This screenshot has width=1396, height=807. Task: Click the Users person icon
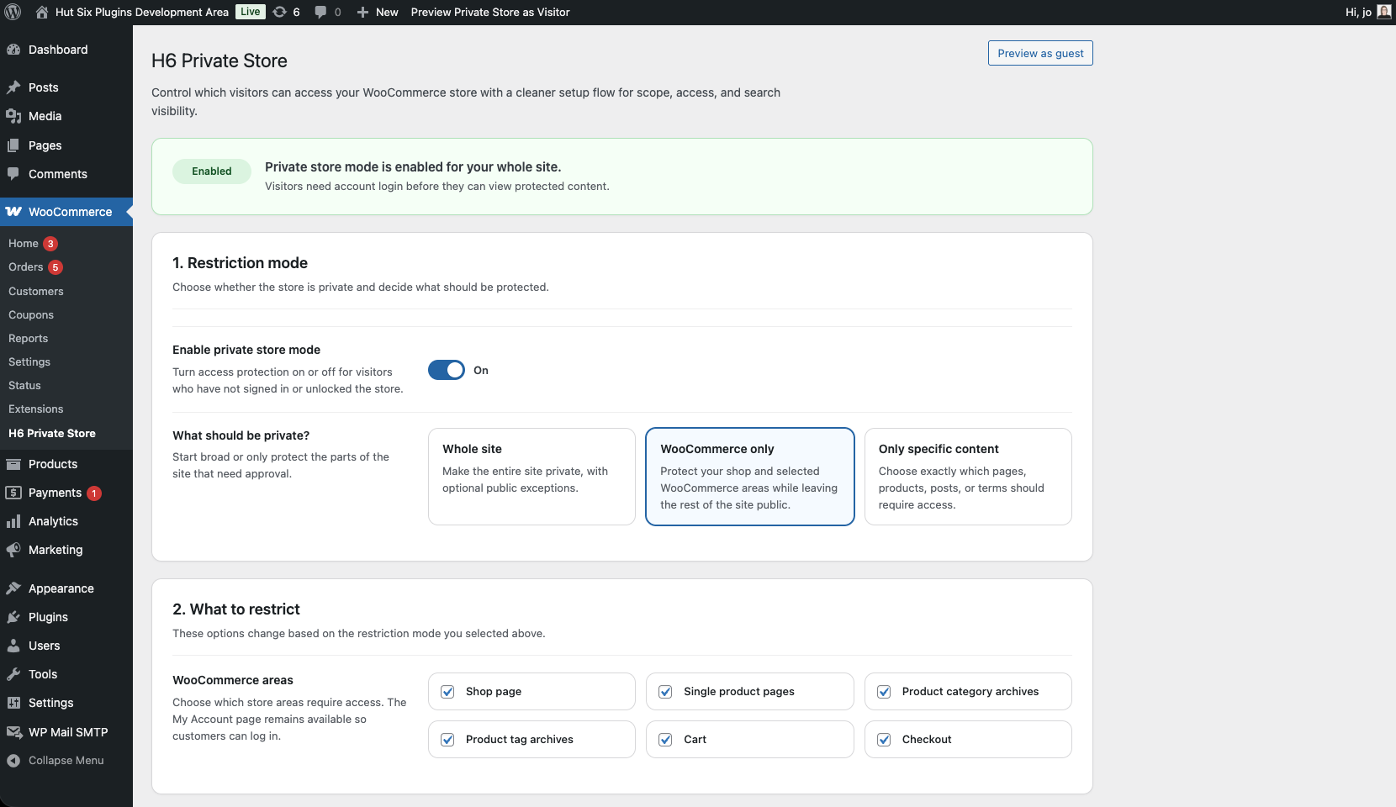tap(13, 646)
